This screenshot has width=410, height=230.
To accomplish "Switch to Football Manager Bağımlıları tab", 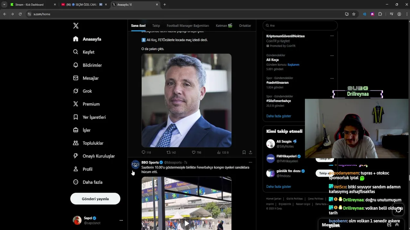I will tap(188, 26).
